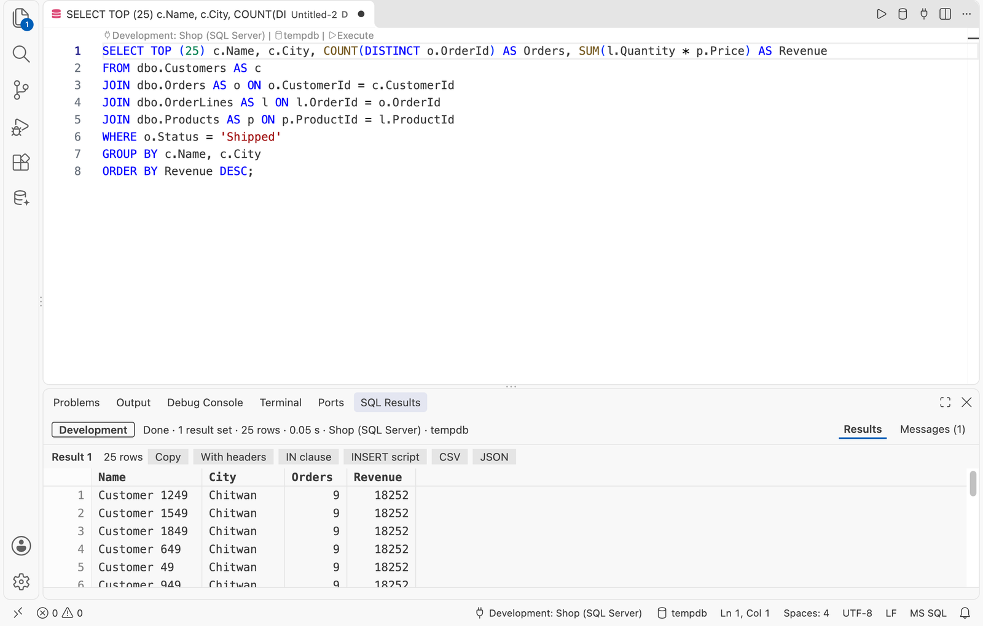The width and height of the screenshot is (983, 626).
Task: Open the Manage gear icon
Action: (22, 581)
